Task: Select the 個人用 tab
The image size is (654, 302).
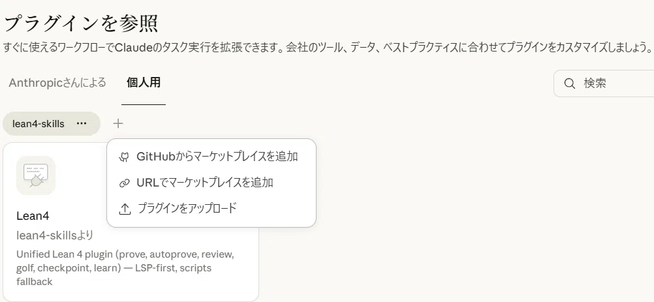Action: (x=144, y=82)
